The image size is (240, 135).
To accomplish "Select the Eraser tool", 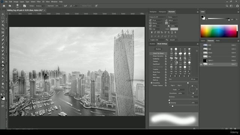I will [3, 54].
